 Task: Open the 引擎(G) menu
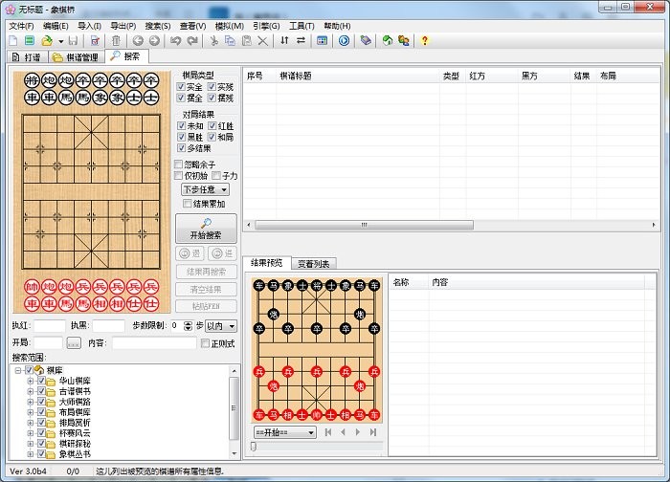point(265,26)
